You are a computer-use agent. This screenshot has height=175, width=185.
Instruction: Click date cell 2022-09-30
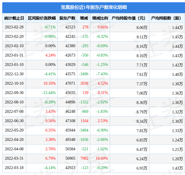point(14,93)
